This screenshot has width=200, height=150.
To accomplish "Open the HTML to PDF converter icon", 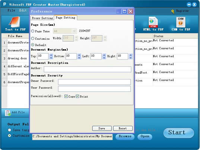I will 153,22.
